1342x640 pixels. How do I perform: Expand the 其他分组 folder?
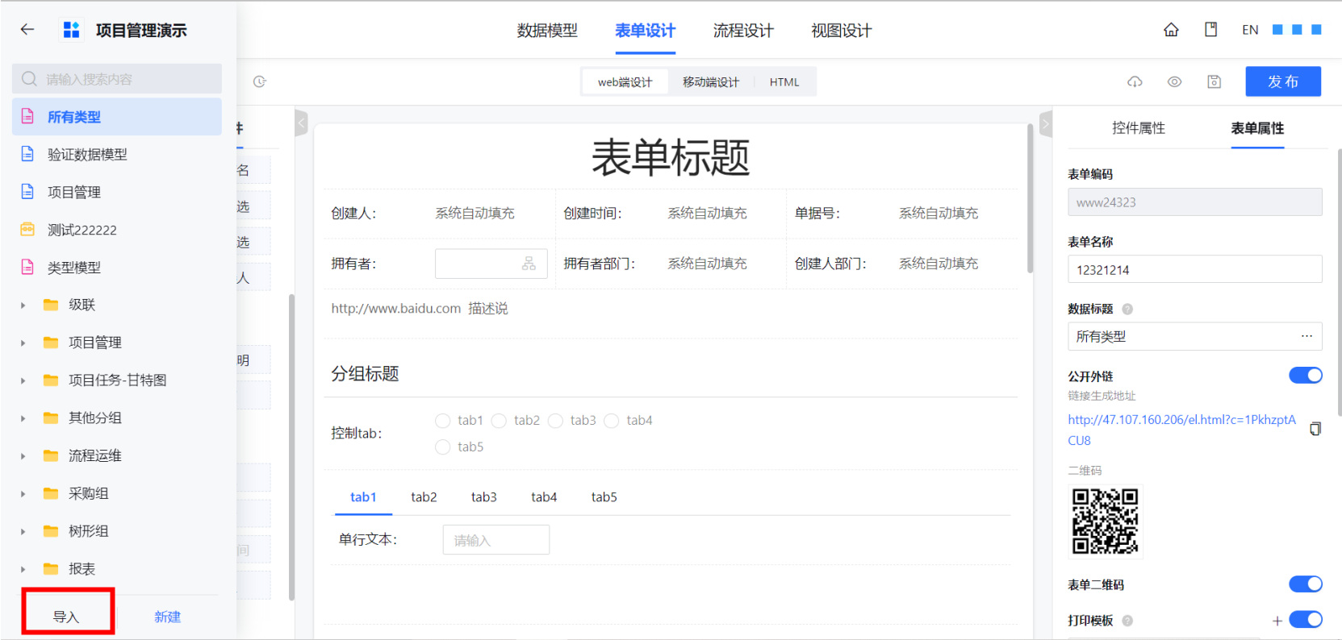[23, 418]
